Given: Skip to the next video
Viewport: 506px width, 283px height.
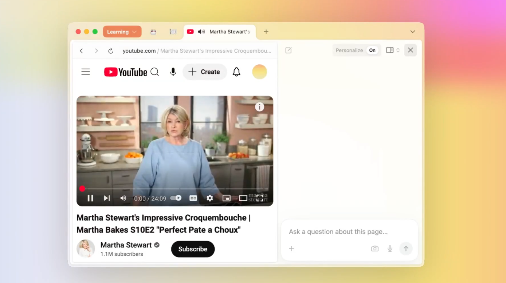Looking at the screenshot, I should coord(107,198).
